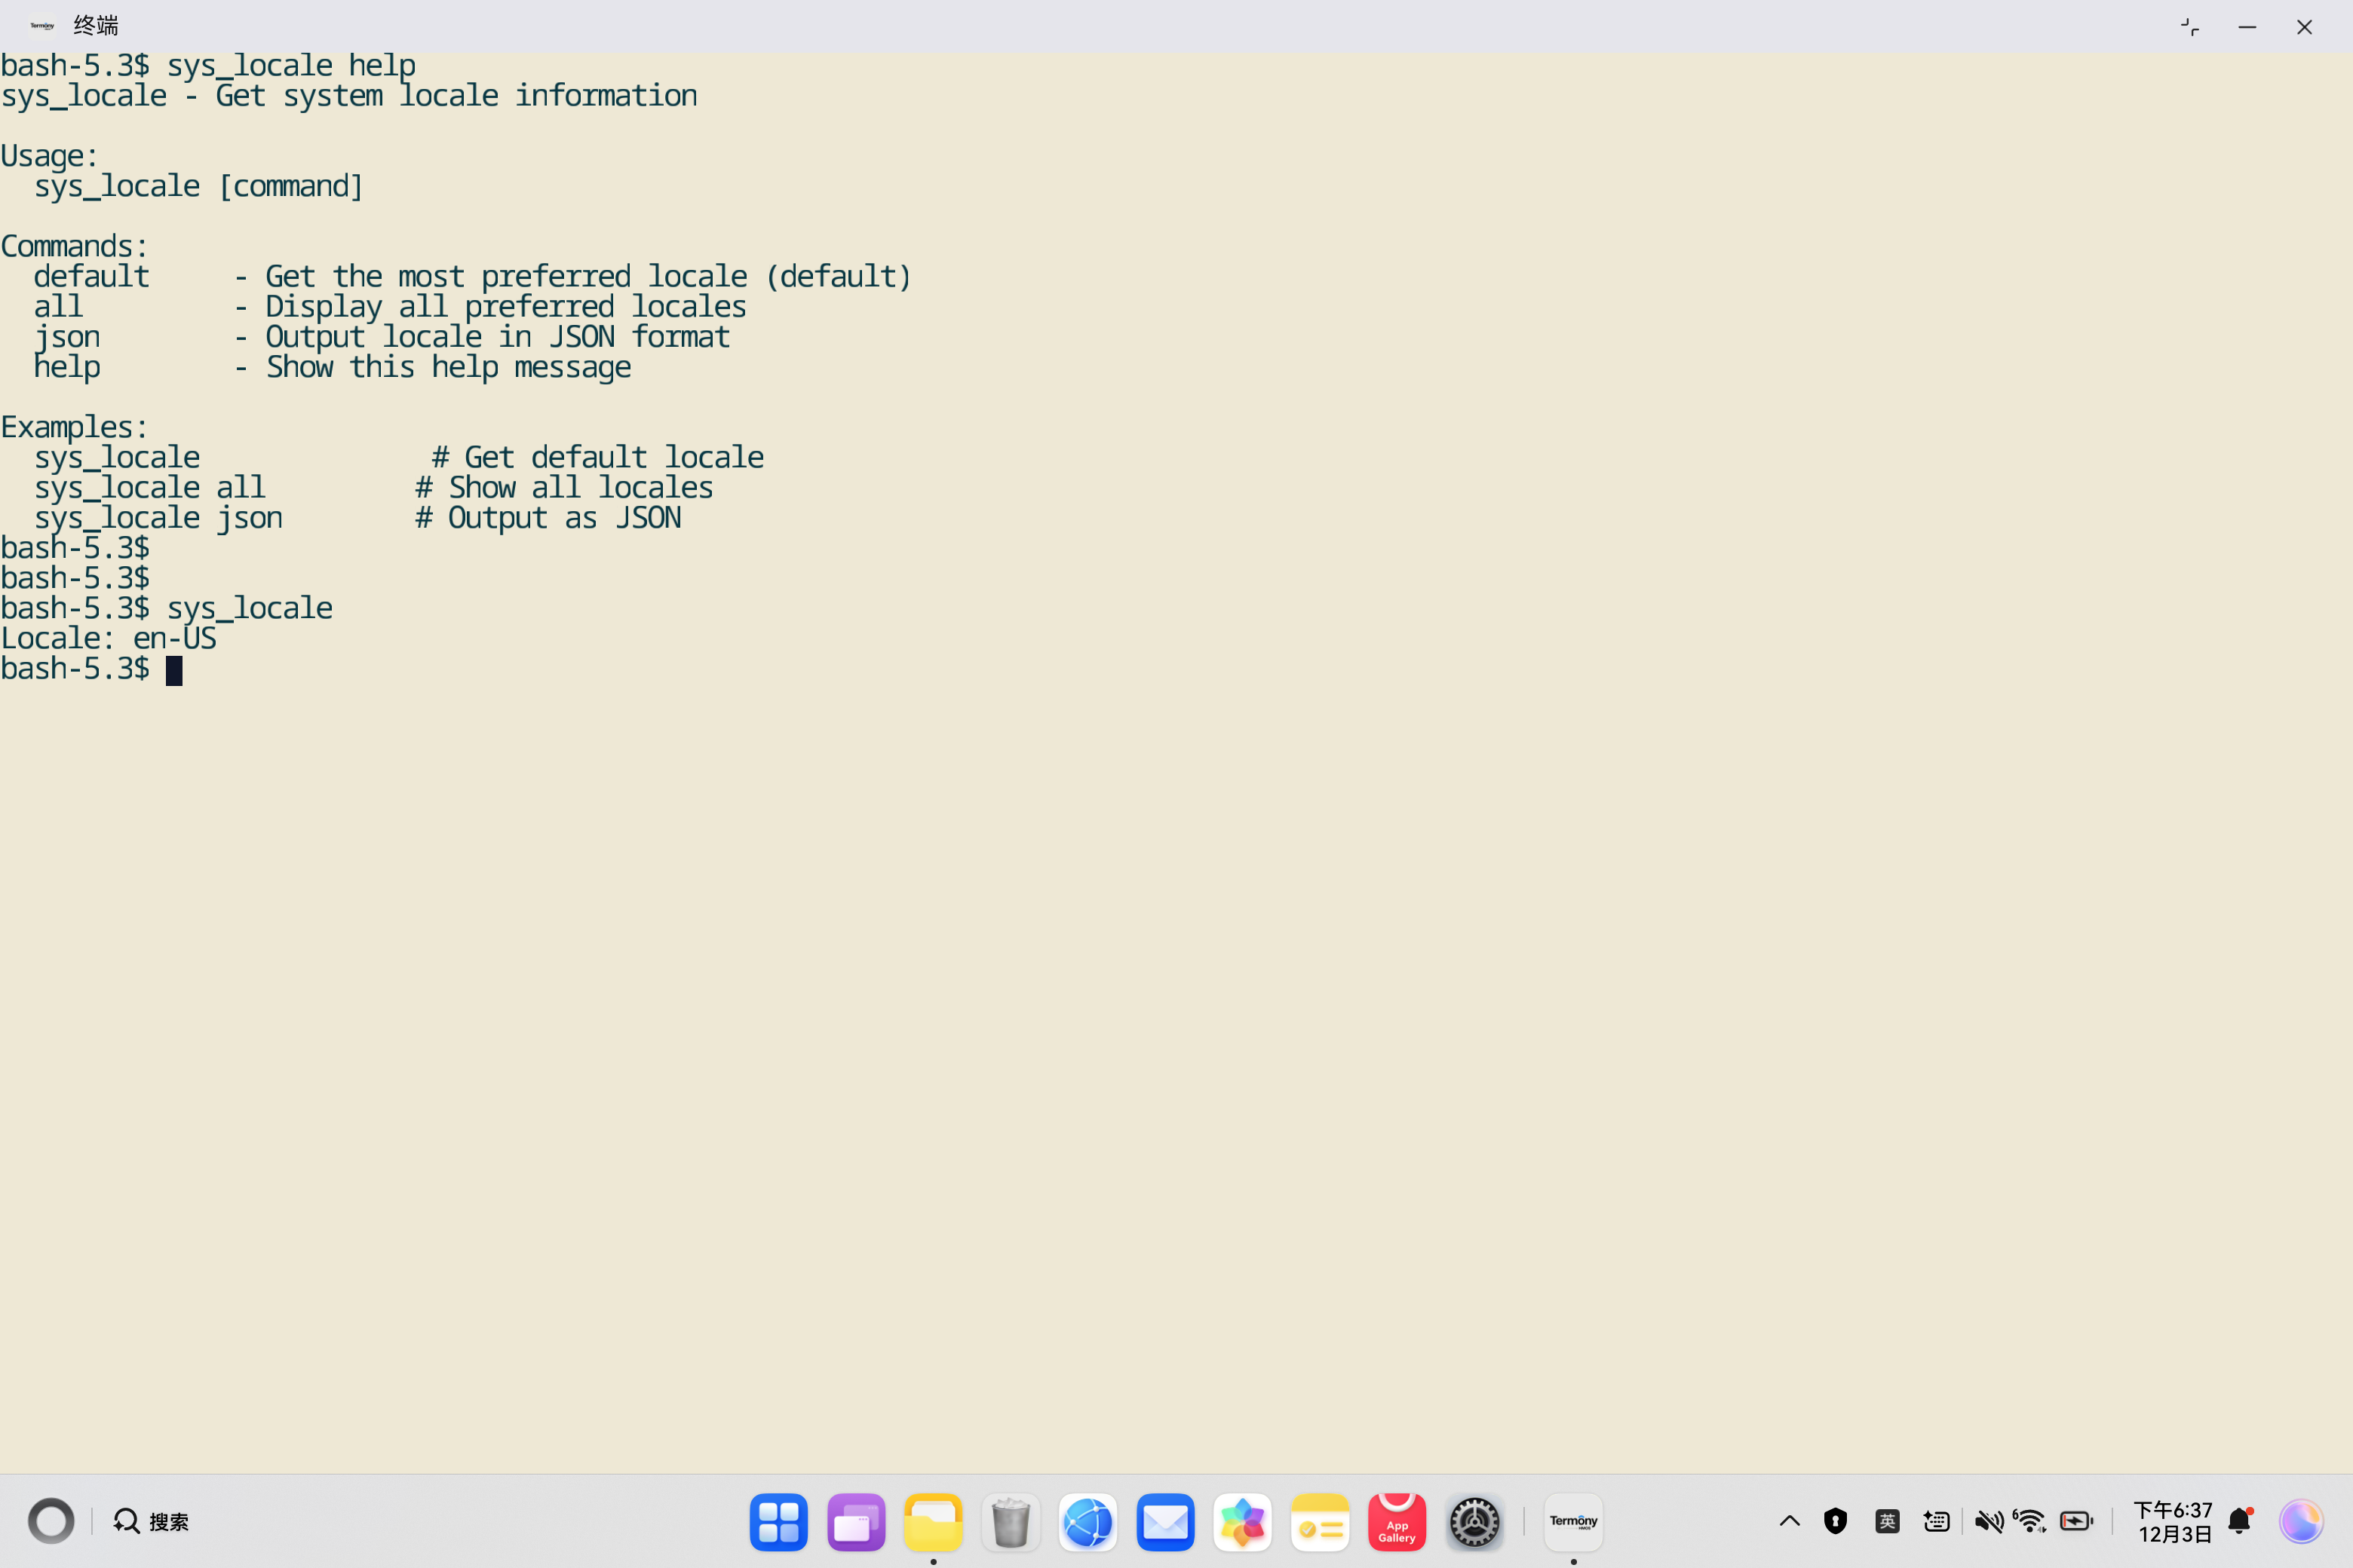The width and height of the screenshot is (2353, 1568).
Task: Open the notification bell icon
Action: click(x=2239, y=1522)
